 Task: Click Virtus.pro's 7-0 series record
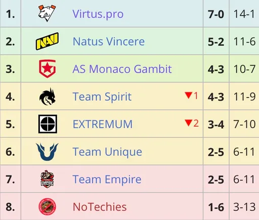pos(216,14)
